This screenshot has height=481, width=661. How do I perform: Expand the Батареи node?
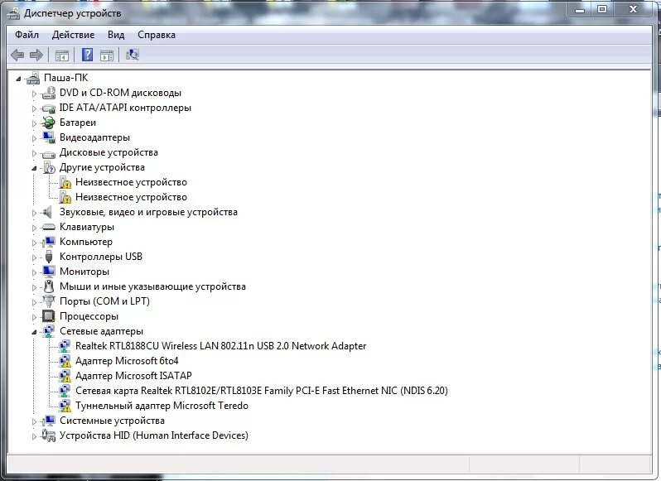tap(34, 123)
